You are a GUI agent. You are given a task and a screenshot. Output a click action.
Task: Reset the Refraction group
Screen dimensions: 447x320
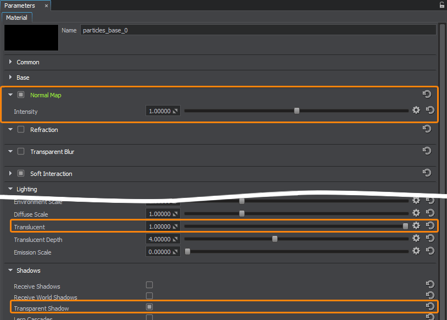(427, 129)
